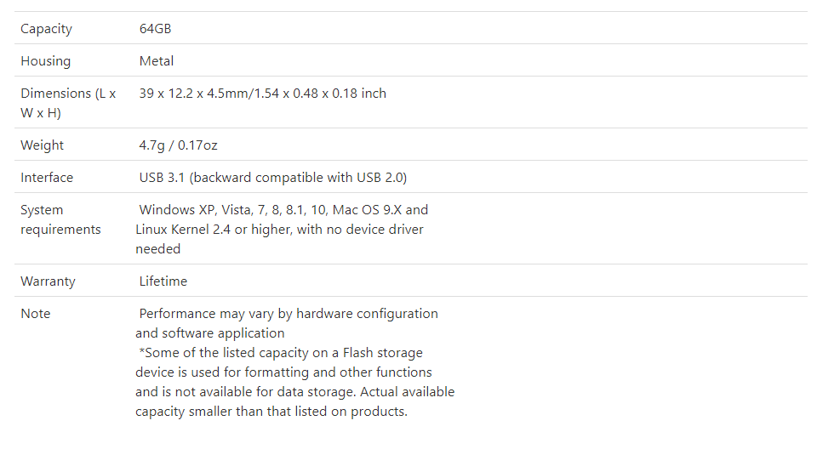Click the Metal housing value

tap(157, 61)
